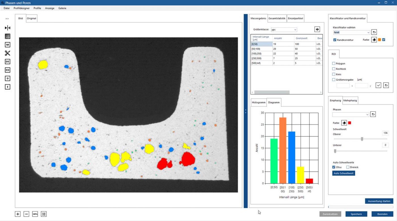This screenshot has height=221, width=397.
Task: Switch to the Einzelpartikel tab
Action: point(295,18)
